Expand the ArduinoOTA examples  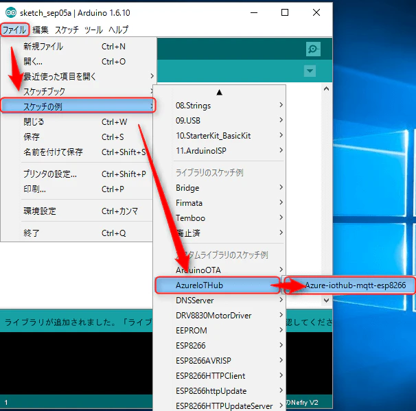(x=220, y=270)
